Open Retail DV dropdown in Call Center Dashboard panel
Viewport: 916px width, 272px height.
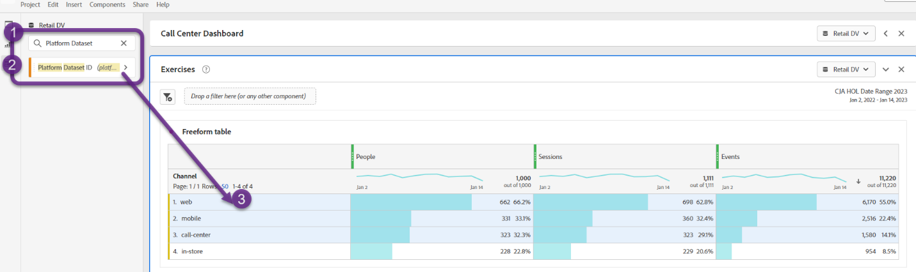tap(846, 33)
